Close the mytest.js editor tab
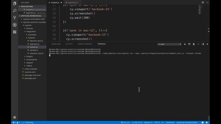 pyautogui.click(x=61, y=2)
